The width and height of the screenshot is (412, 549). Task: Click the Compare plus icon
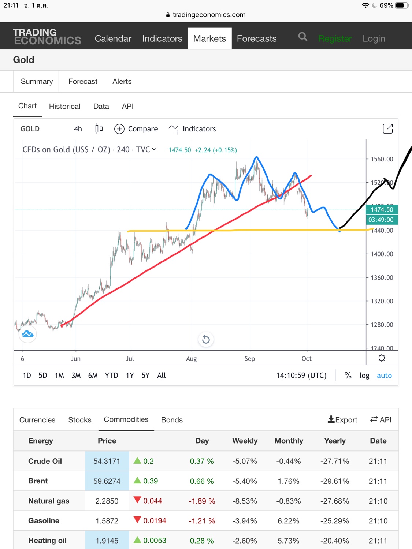[119, 129]
